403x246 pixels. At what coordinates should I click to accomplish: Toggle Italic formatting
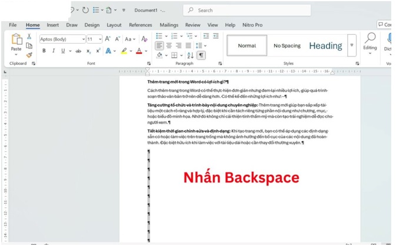point(54,51)
